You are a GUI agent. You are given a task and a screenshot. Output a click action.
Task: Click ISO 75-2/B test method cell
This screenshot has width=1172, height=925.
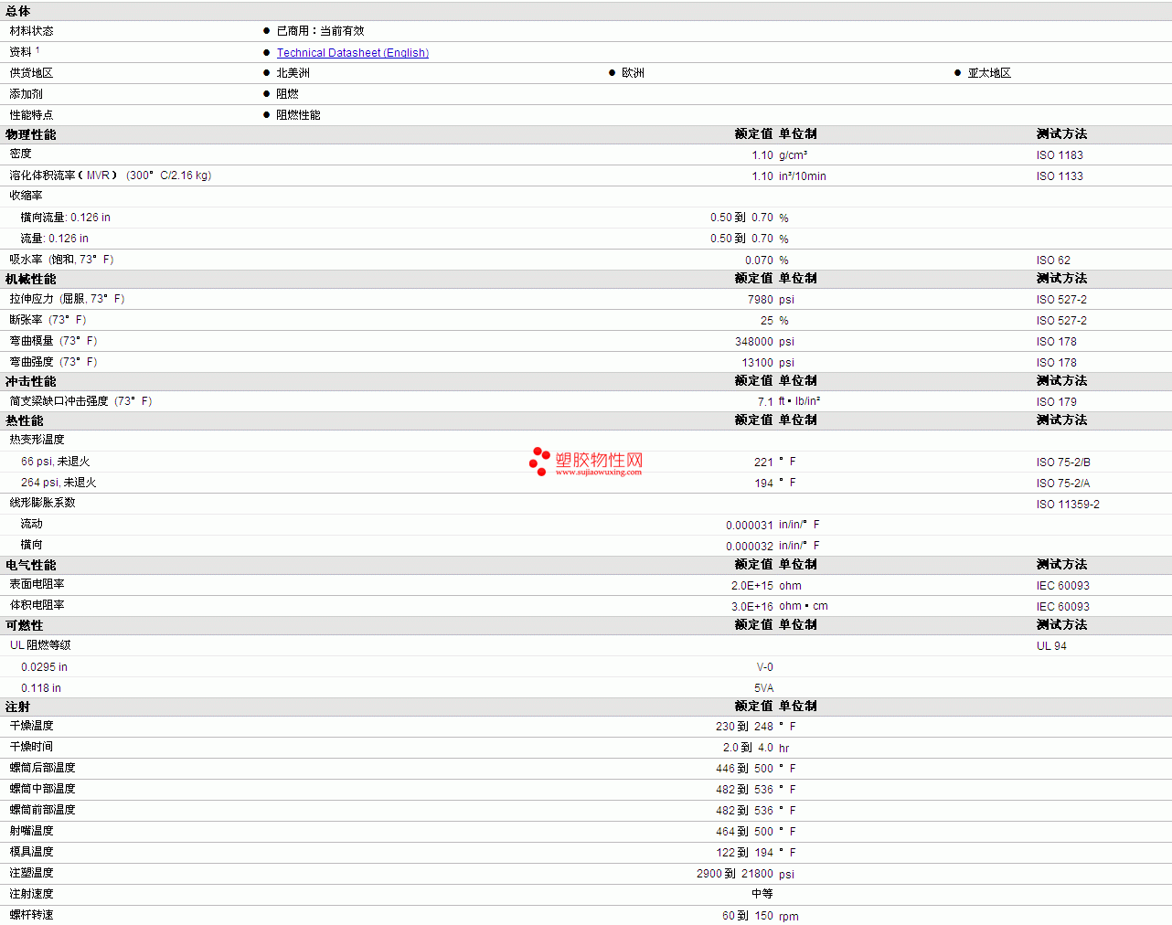[1063, 462]
